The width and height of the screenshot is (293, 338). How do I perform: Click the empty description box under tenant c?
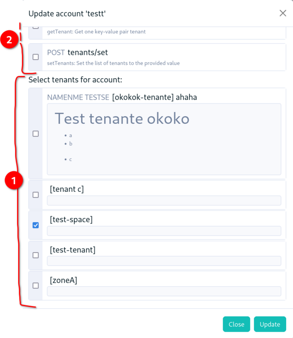coord(164,200)
